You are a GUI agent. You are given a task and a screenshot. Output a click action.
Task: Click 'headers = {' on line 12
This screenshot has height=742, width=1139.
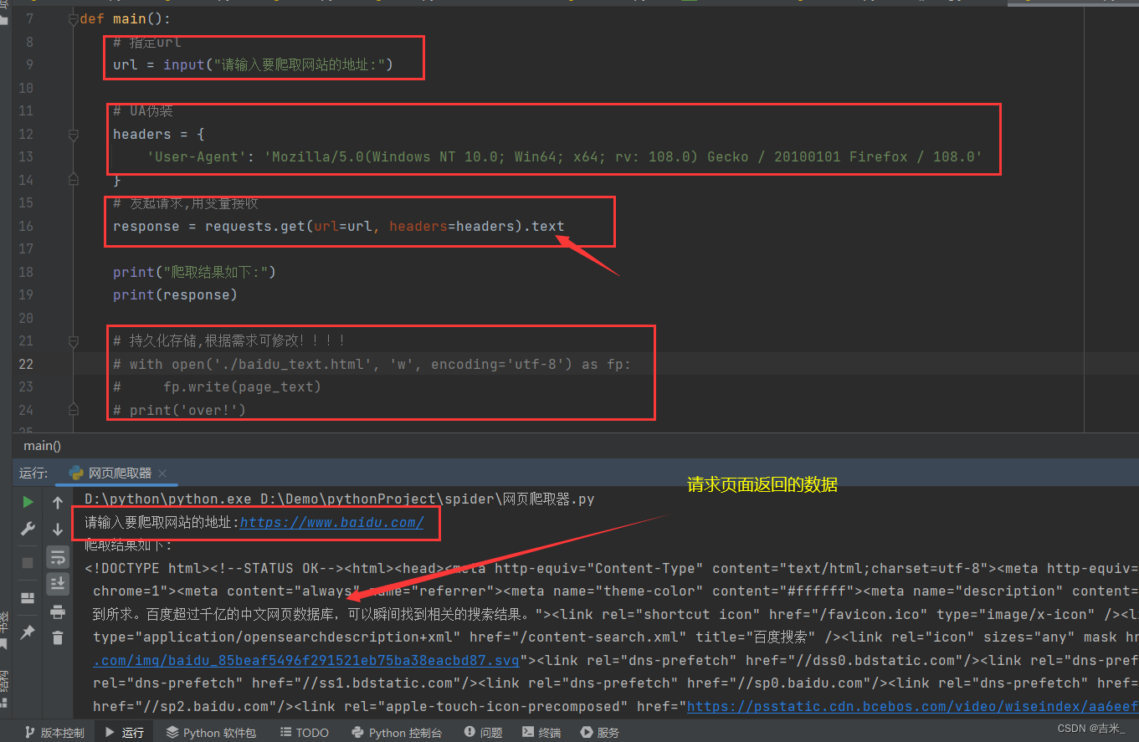tap(159, 134)
